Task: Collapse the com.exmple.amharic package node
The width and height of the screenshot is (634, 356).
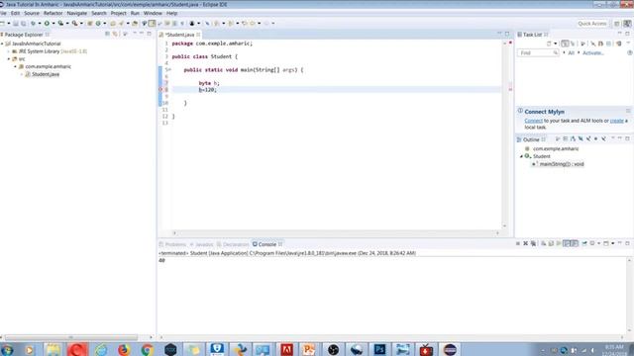Action: [16, 66]
